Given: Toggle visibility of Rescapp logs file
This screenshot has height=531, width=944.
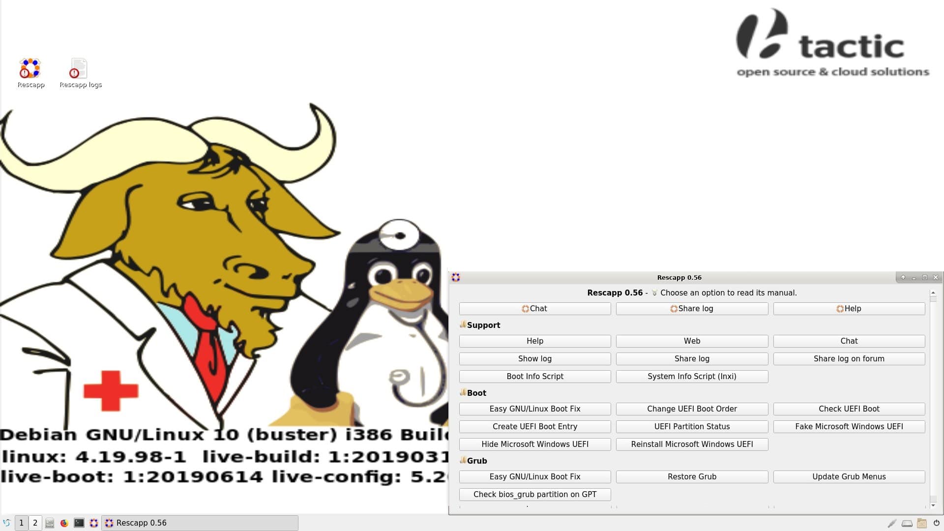Looking at the screenshot, I should coord(79,71).
